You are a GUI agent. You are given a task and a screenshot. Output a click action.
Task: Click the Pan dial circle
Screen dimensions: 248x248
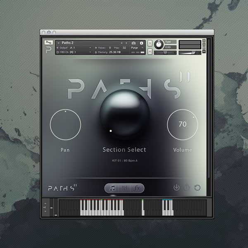[65, 124]
